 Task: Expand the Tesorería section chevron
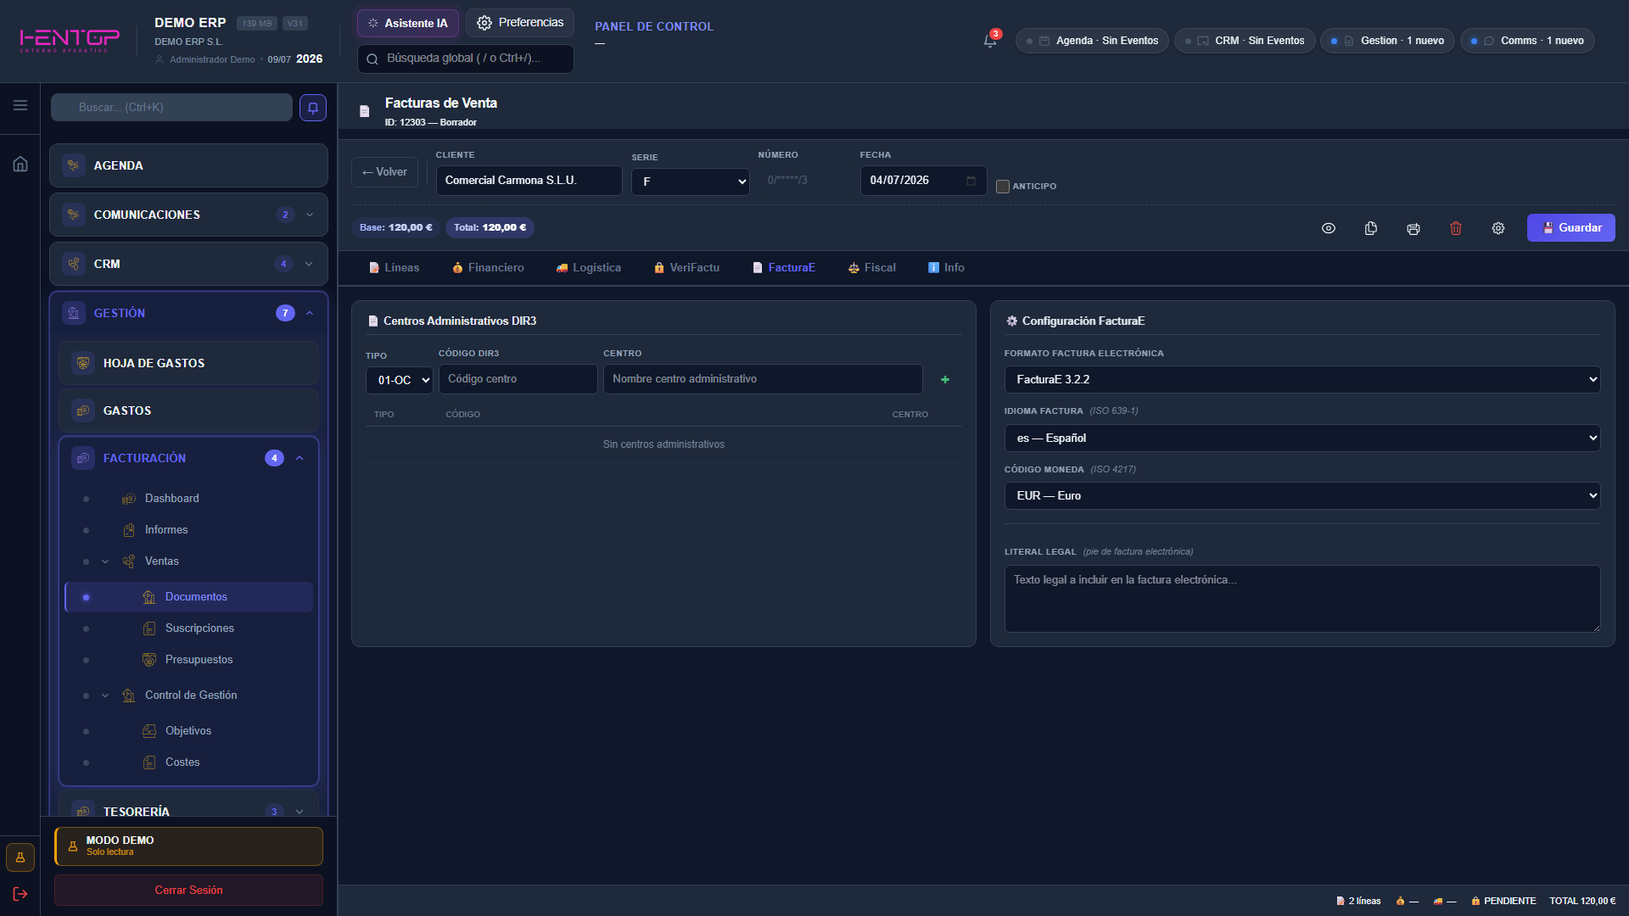click(299, 812)
